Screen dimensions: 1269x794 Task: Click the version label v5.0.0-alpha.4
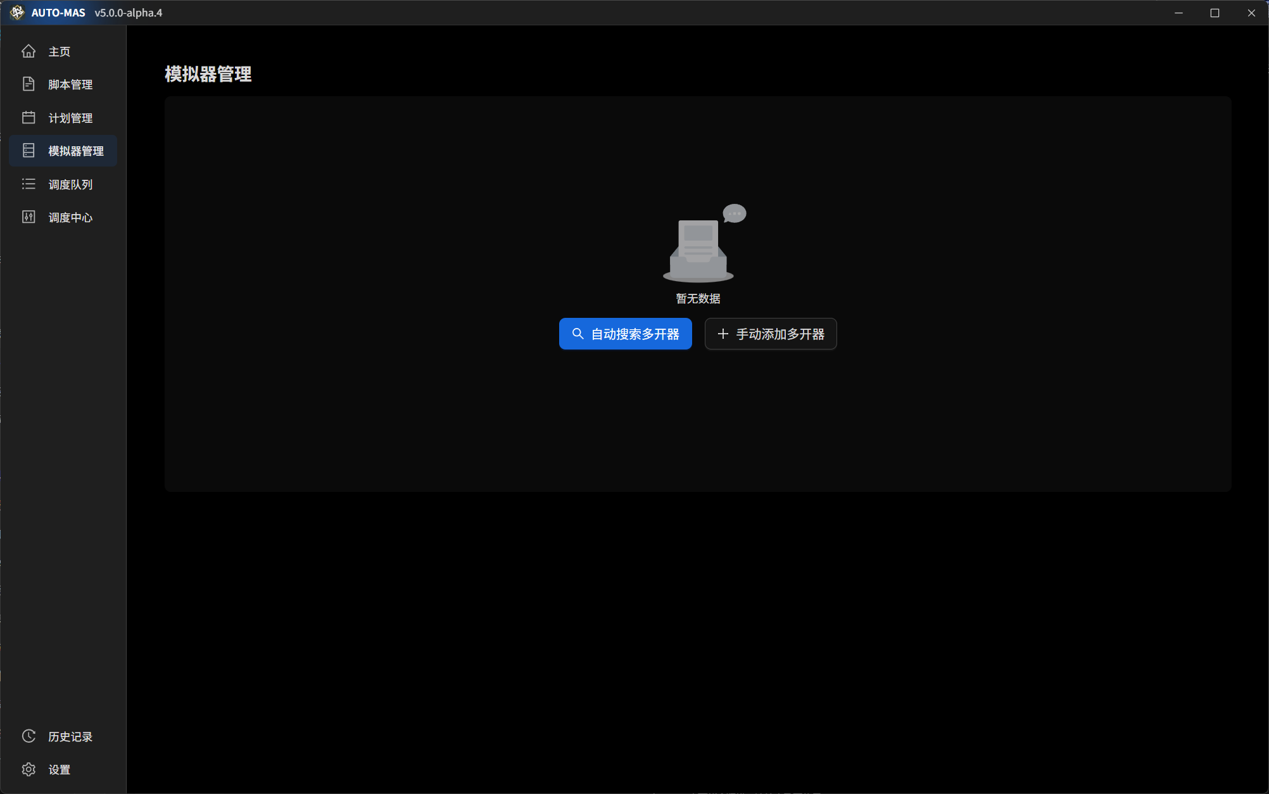(x=129, y=12)
